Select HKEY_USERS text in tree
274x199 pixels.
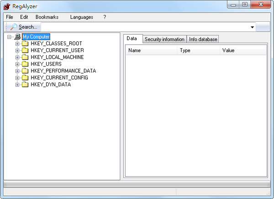[x=46, y=64]
